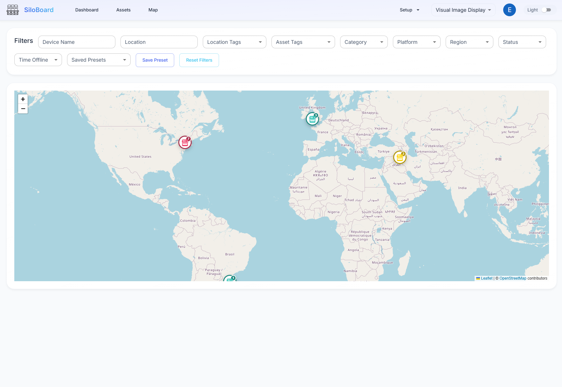Click the Niger label on the map

tap(337, 196)
